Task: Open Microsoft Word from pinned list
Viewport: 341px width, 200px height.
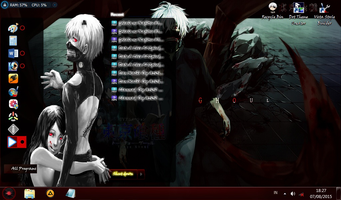Action: point(13,53)
